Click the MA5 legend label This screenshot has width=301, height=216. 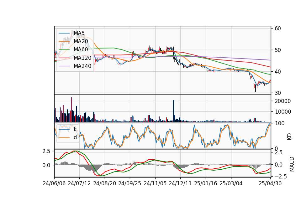pos(79,33)
